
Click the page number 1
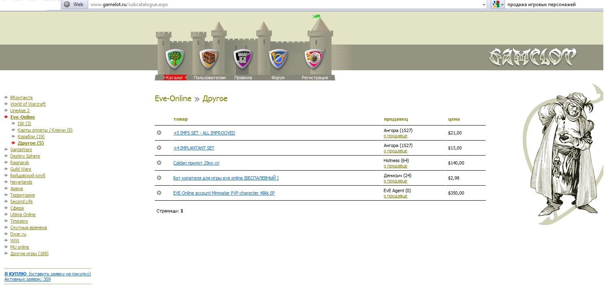pos(182,211)
